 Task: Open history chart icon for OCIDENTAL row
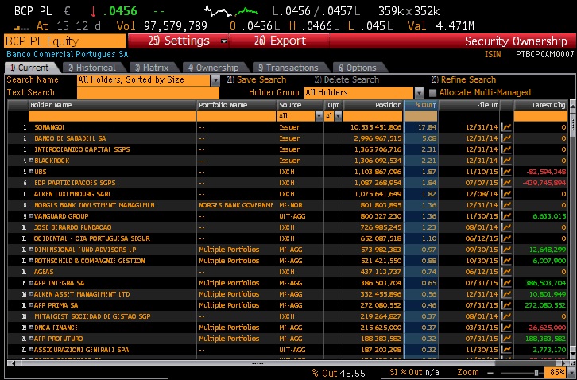point(507,238)
